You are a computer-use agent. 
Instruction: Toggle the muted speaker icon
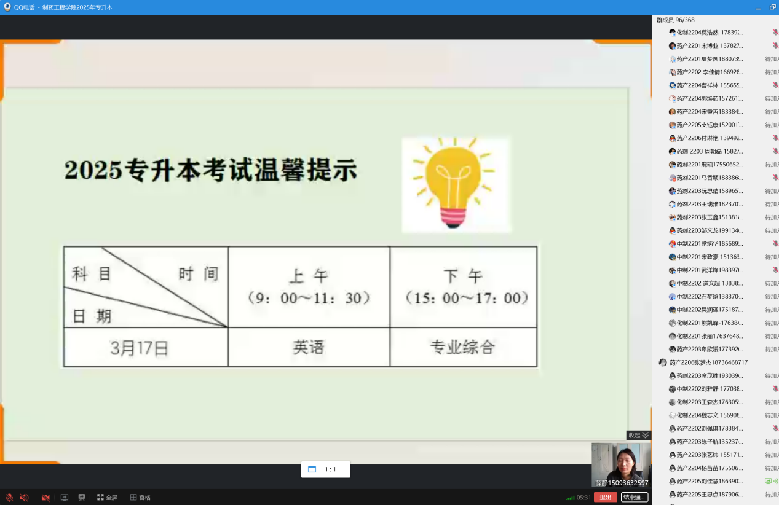click(25, 498)
